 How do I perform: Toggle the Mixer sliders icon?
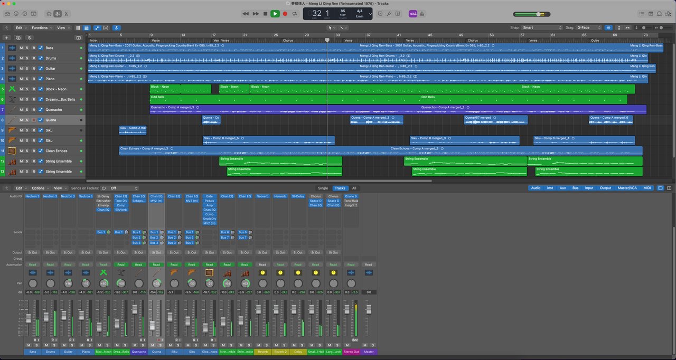58,14
